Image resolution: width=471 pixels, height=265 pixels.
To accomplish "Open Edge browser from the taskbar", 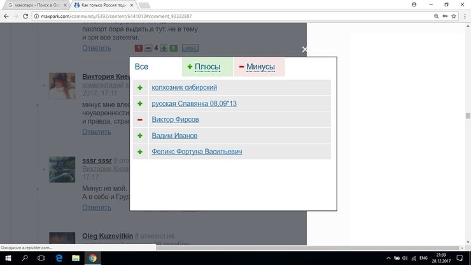I will 59,258.
